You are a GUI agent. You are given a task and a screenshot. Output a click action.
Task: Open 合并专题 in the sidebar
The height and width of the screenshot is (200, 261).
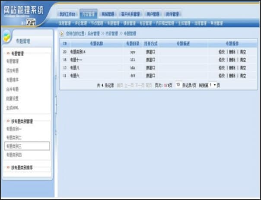(13, 89)
